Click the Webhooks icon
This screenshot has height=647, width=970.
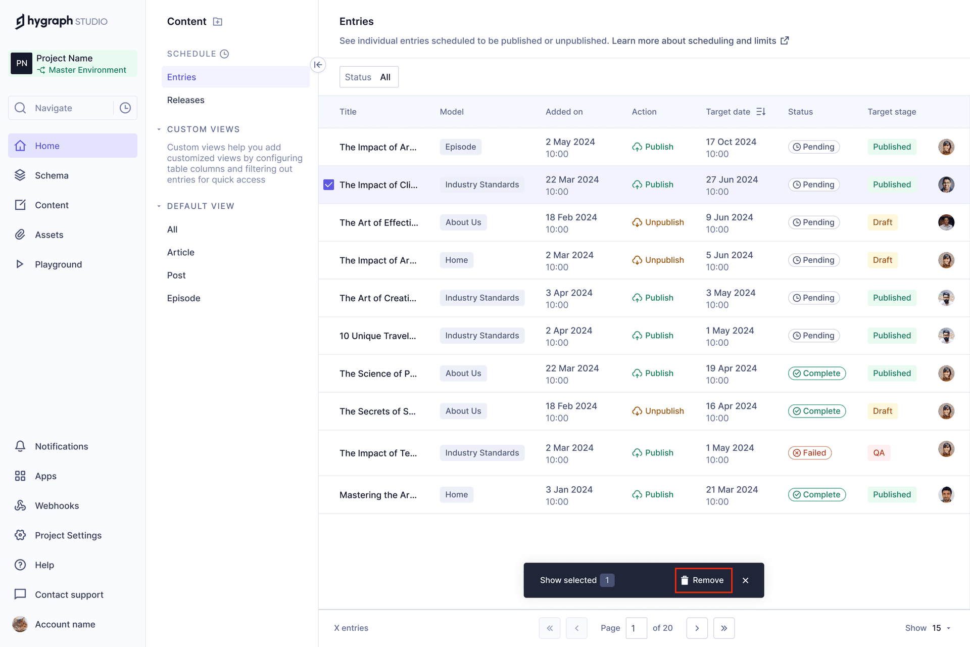click(x=20, y=505)
